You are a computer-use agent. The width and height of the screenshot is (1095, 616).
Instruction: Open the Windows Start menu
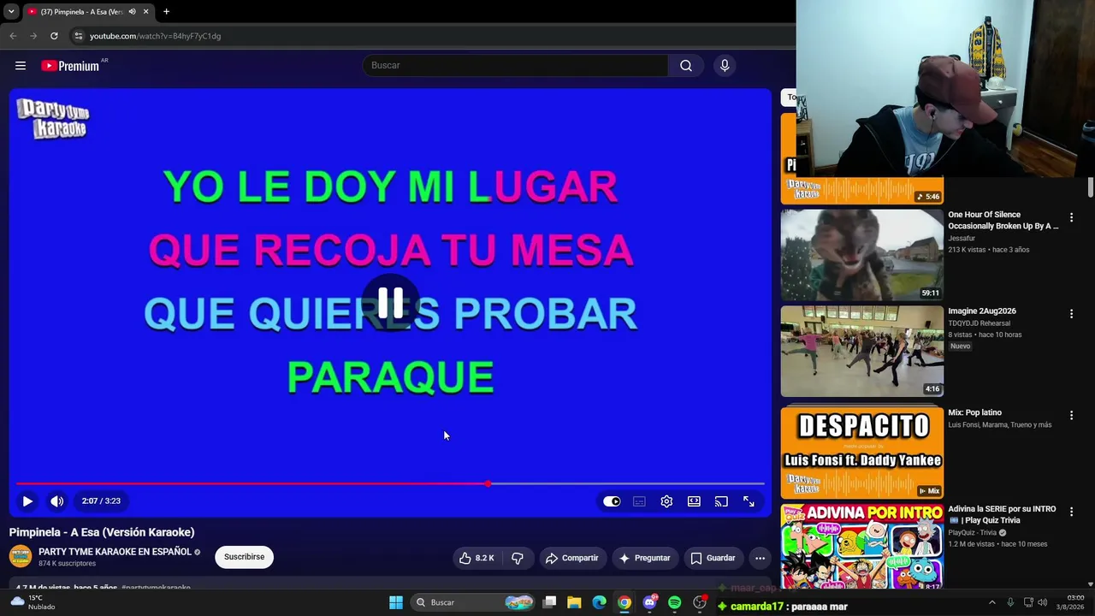396,602
